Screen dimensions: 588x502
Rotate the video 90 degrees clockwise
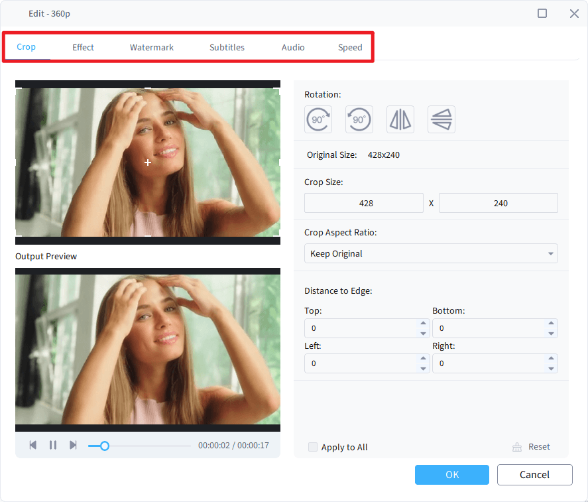click(x=318, y=119)
